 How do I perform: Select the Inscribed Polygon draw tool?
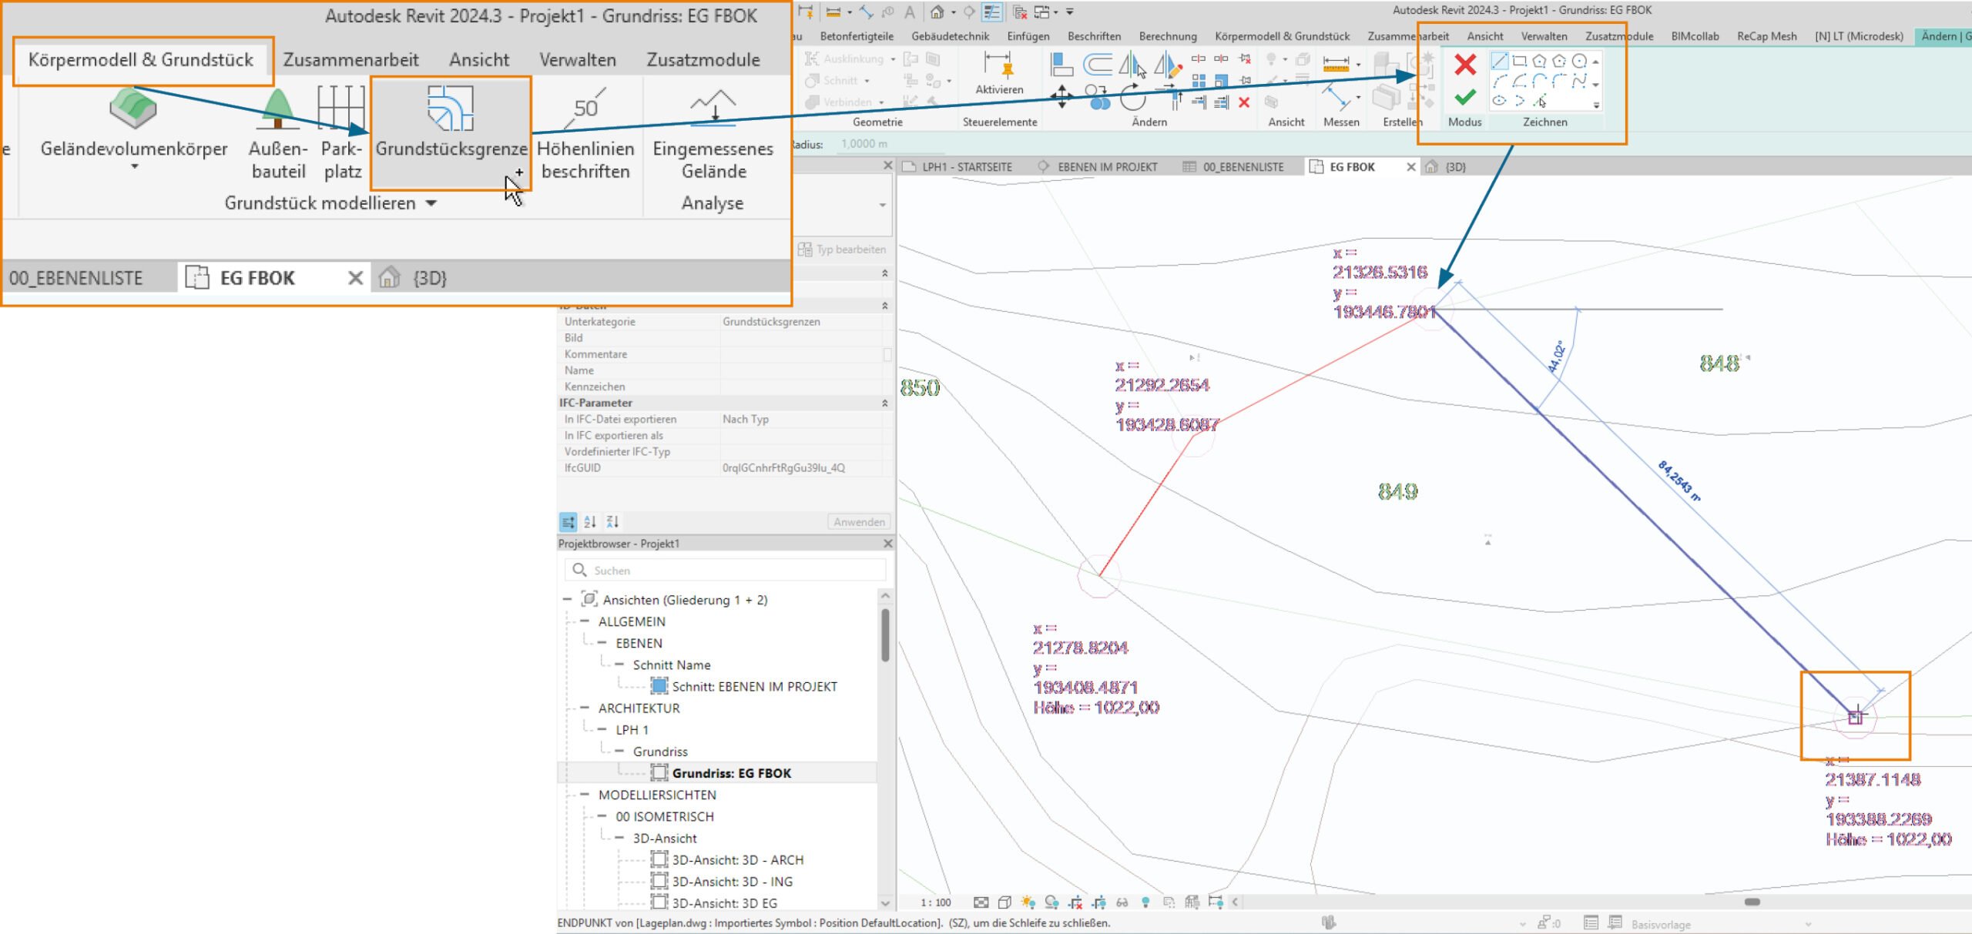pyautogui.click(x=1539, y=61)
